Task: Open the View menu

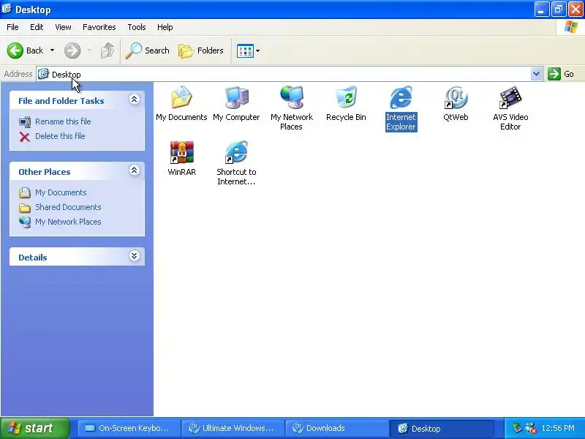Action: click(63, 27)
